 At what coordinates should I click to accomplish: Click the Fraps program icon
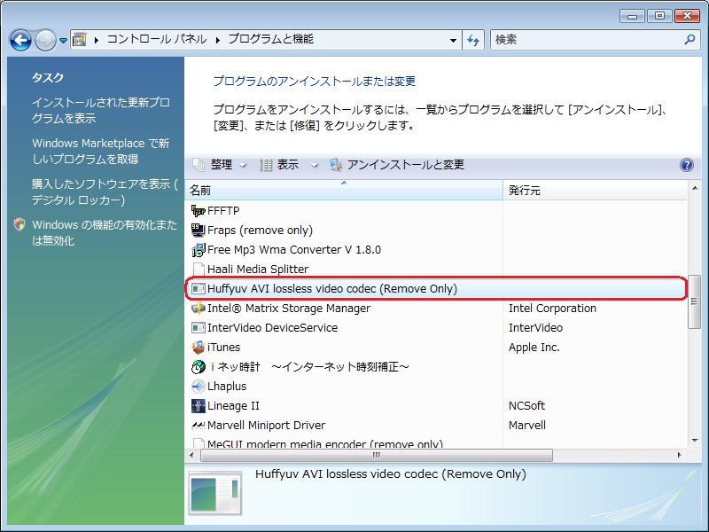199,231
